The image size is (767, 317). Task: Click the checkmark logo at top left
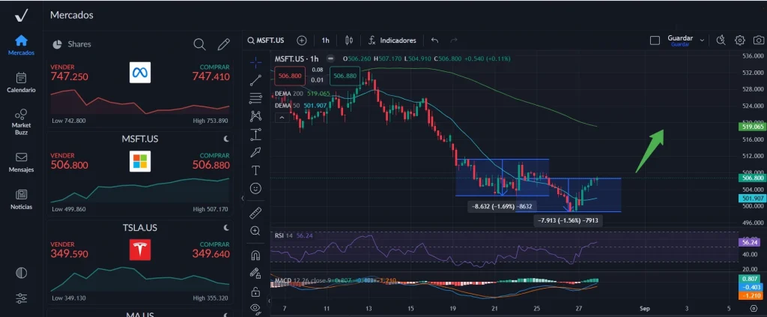coord(21,16)
